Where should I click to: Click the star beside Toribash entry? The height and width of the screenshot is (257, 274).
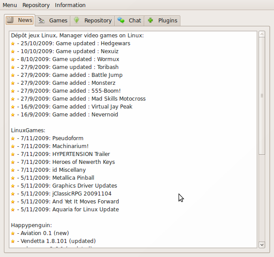13,67
